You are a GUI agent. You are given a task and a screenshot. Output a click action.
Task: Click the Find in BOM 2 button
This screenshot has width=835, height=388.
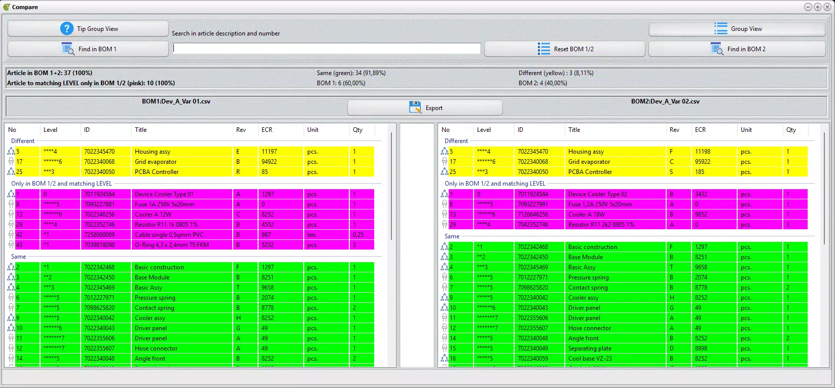coord(737,49)
